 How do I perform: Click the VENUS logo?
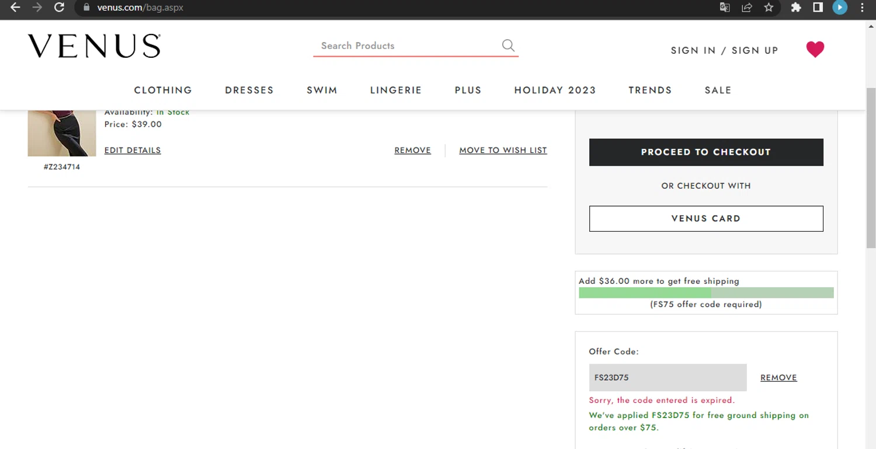tap(94, 46)
